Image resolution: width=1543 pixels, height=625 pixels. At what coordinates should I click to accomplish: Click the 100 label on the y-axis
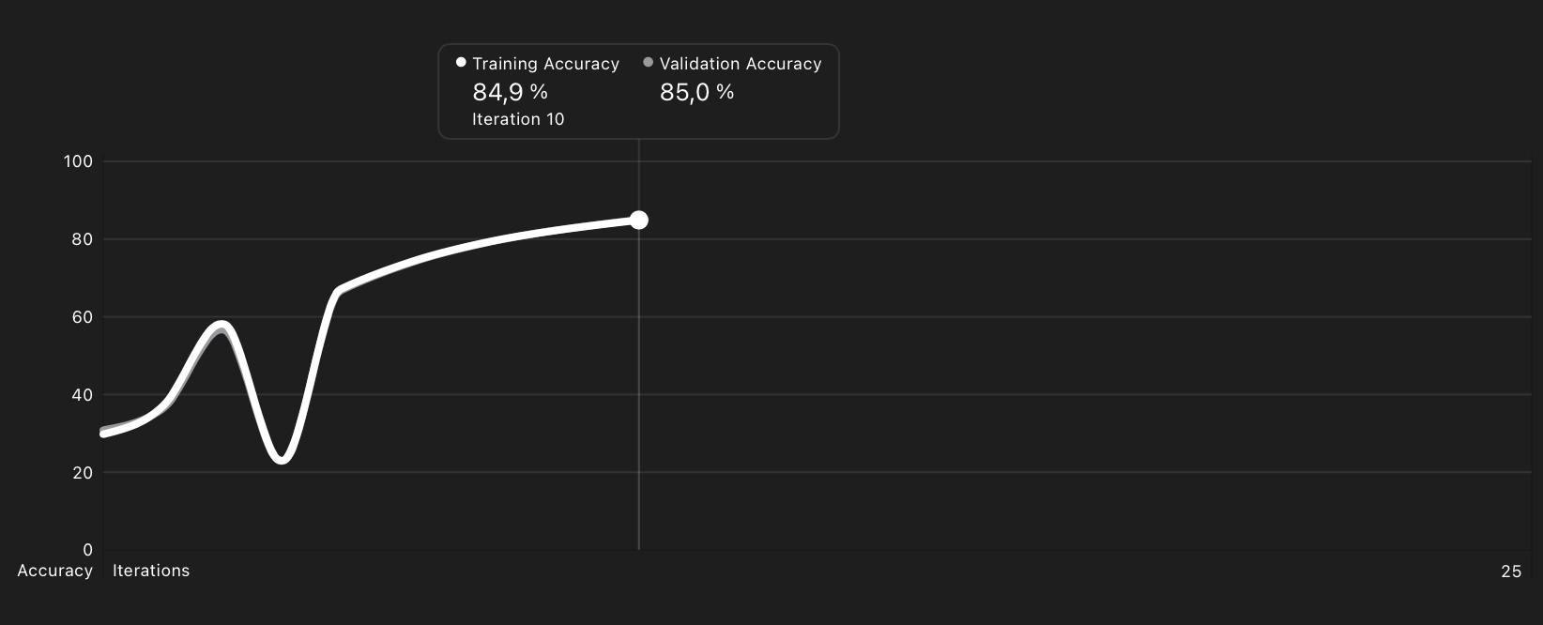click(x=78, y=161)
